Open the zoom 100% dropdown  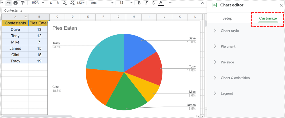38,3
